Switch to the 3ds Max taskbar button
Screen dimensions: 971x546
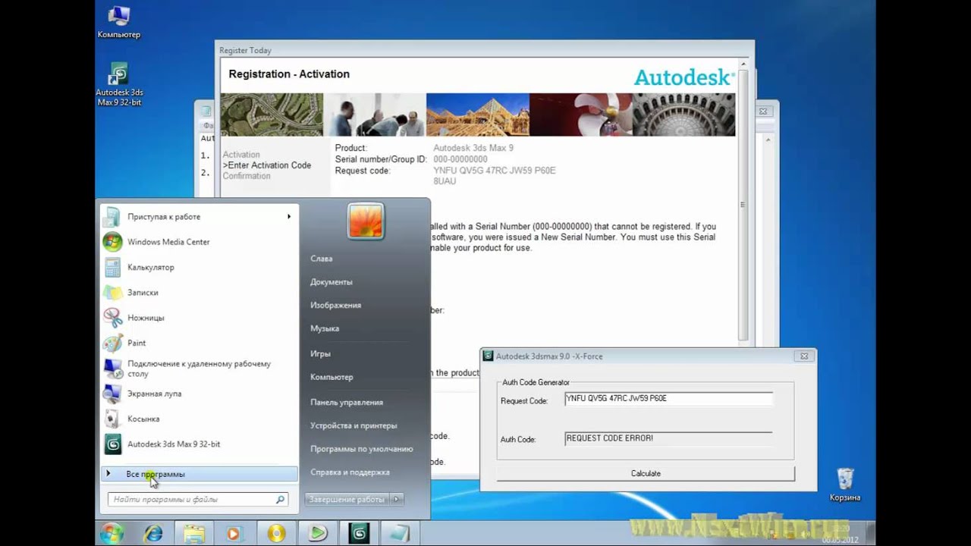click(x=359, y=533)
